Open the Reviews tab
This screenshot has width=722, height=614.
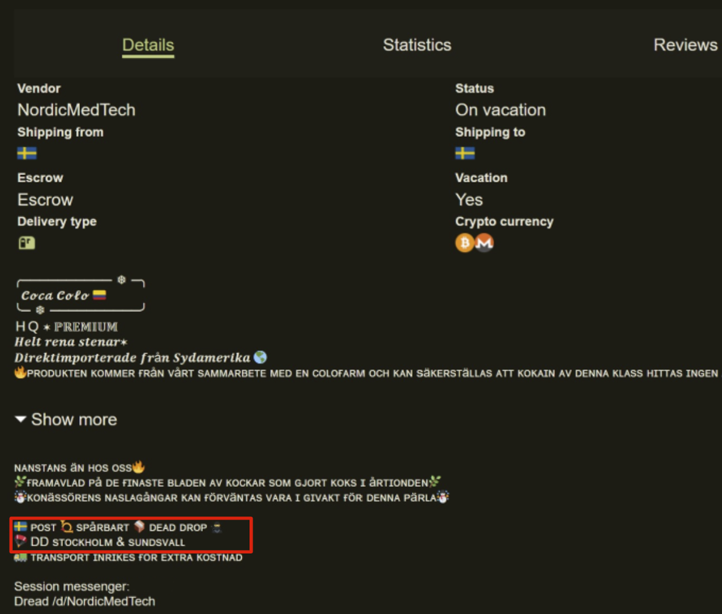[x=685, y=45]
